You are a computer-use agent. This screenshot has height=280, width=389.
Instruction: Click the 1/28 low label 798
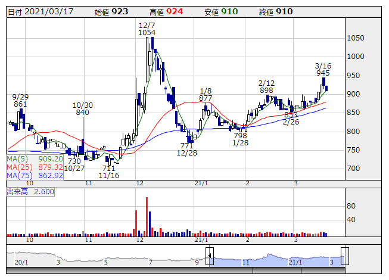[x=240, y=135]
